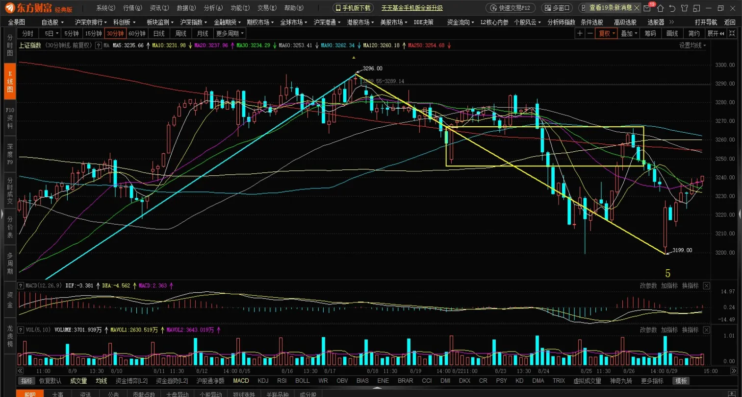Open 深度F9 in left sidebar
The image size is (742, 397).
tap(10, 154)
